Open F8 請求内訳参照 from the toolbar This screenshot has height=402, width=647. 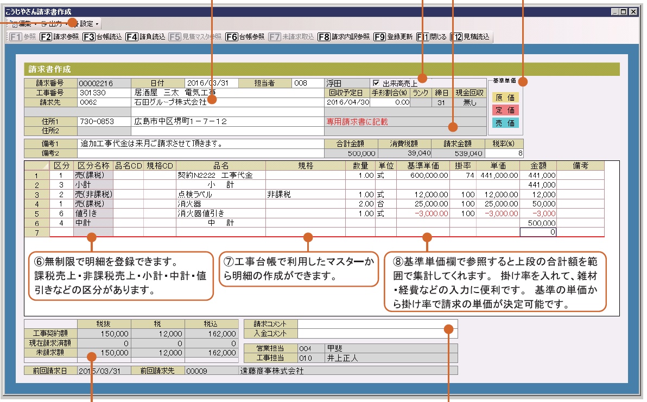click(343, 37)
